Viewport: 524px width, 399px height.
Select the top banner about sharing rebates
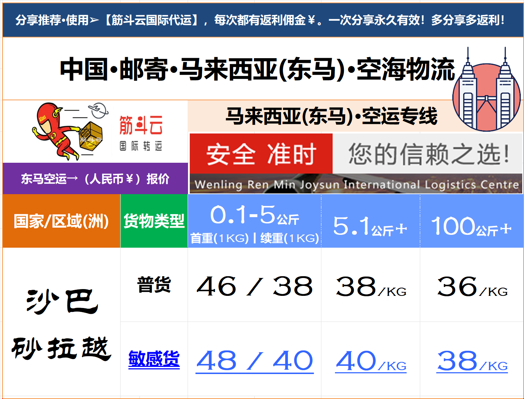tap(263, 20)
